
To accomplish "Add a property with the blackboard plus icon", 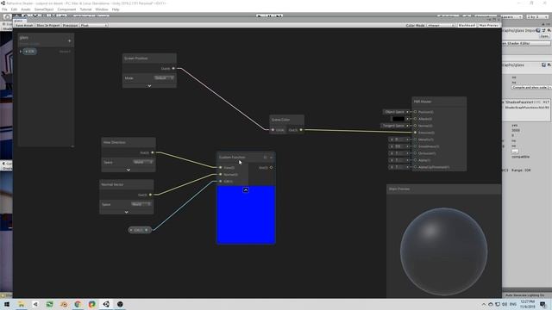I will (x=69, y=41).
